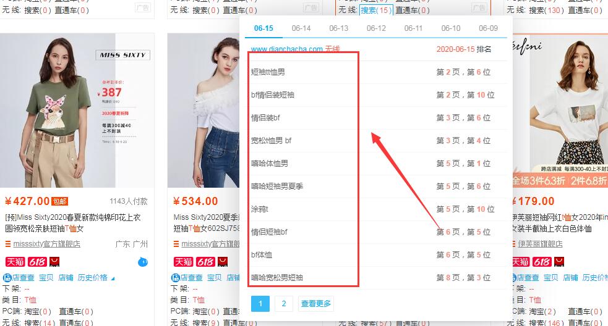
Task: Click 搜索(146) under 伊芙丽 product
Action: (x=547, y=322)
